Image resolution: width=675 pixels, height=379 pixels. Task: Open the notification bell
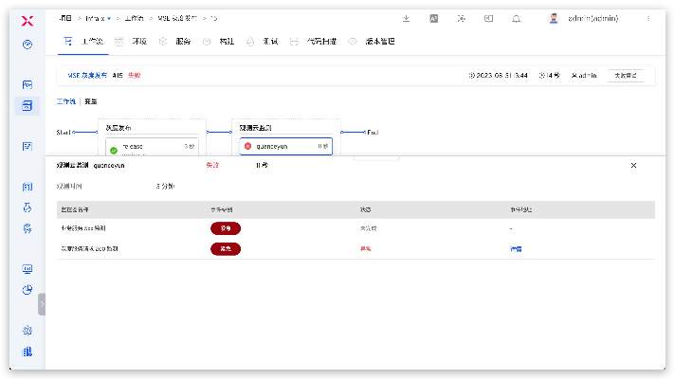coord(516,18)
